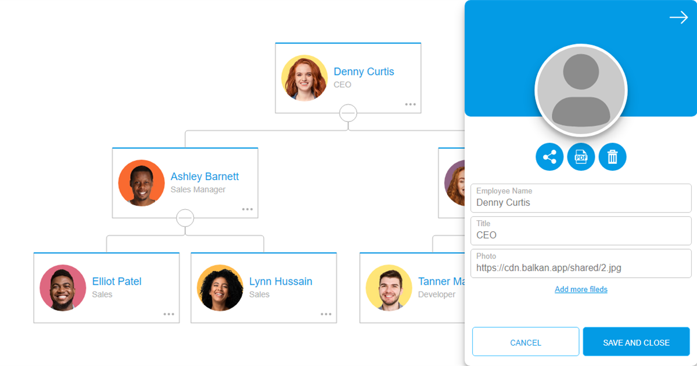Close the edit panel via the arrow icon
This screenshot has height=366, width=697.
coord(678,17)
